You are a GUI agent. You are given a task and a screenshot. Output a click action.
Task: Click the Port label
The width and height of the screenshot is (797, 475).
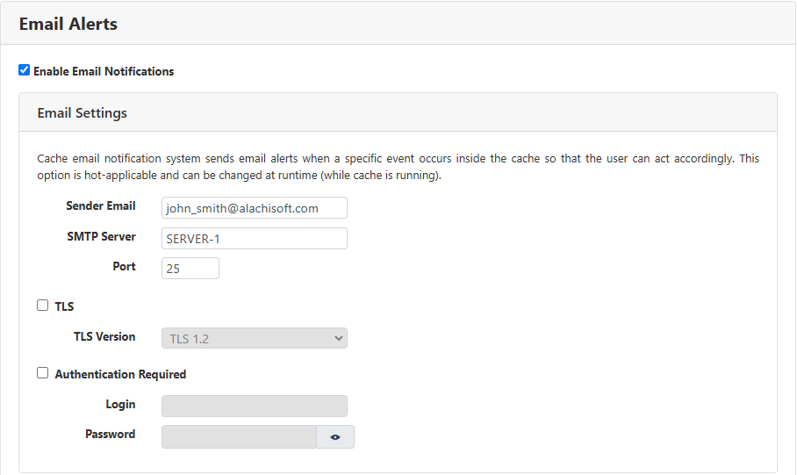coord(124,267)
